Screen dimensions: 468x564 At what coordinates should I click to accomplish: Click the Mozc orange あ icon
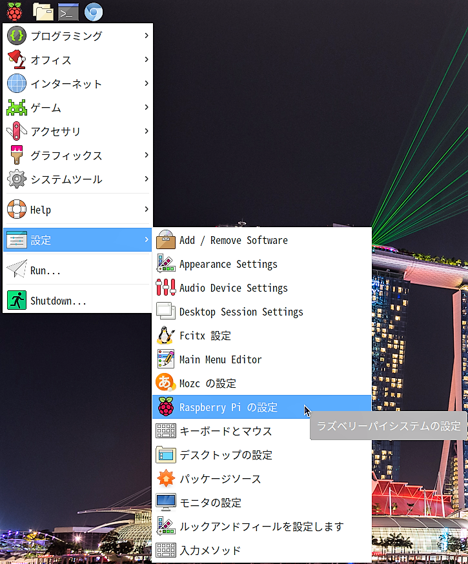point(166,383)
